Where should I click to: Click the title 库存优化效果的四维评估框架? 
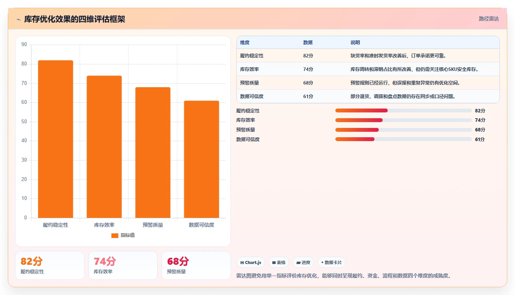pos(75,19)
